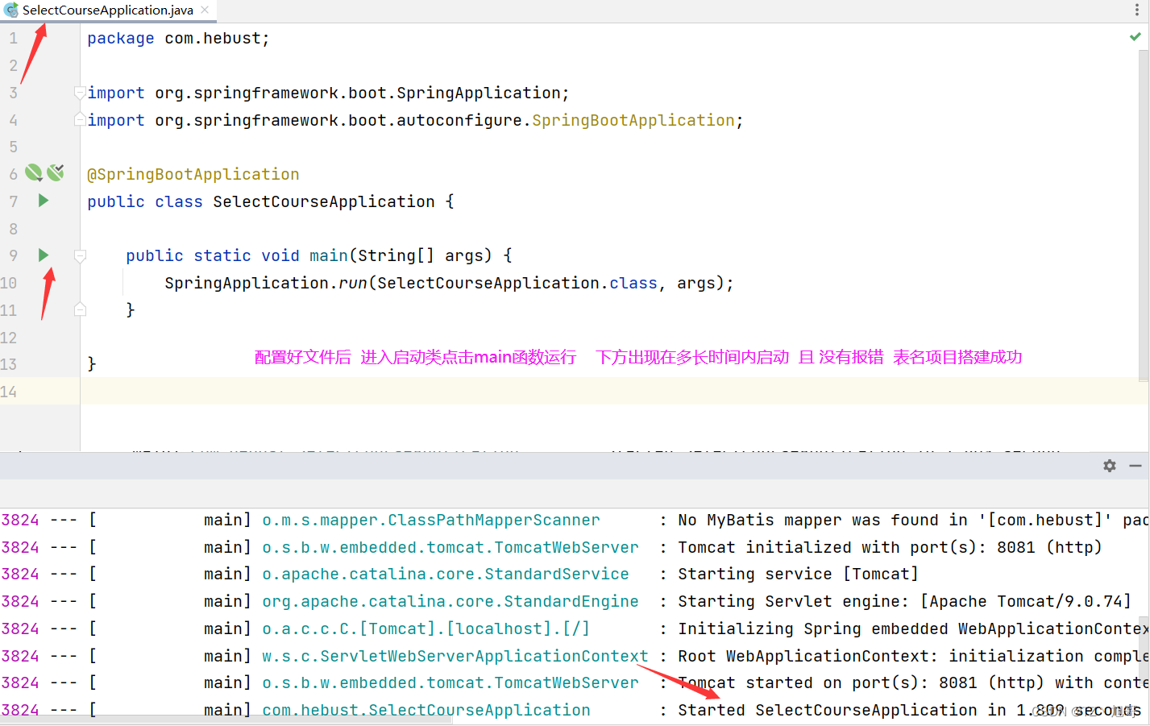Open the SelectCourseApplication.java editor tab
The image size is (1150, 726).
coord(107,10)
